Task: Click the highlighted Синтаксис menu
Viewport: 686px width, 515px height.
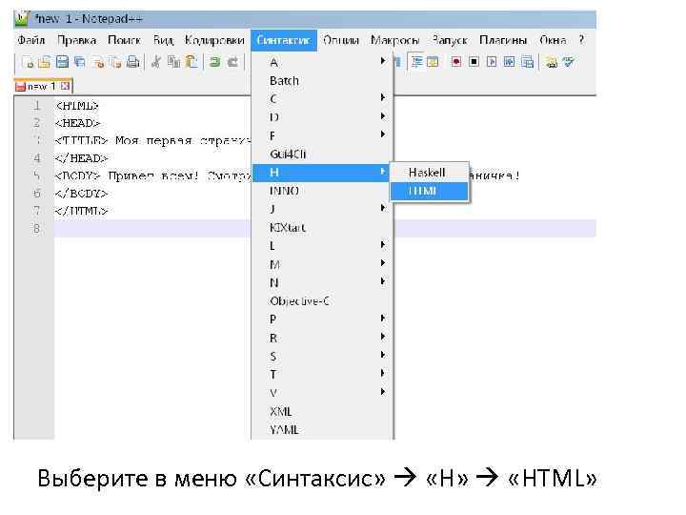Action: click(x=284, y=40)
